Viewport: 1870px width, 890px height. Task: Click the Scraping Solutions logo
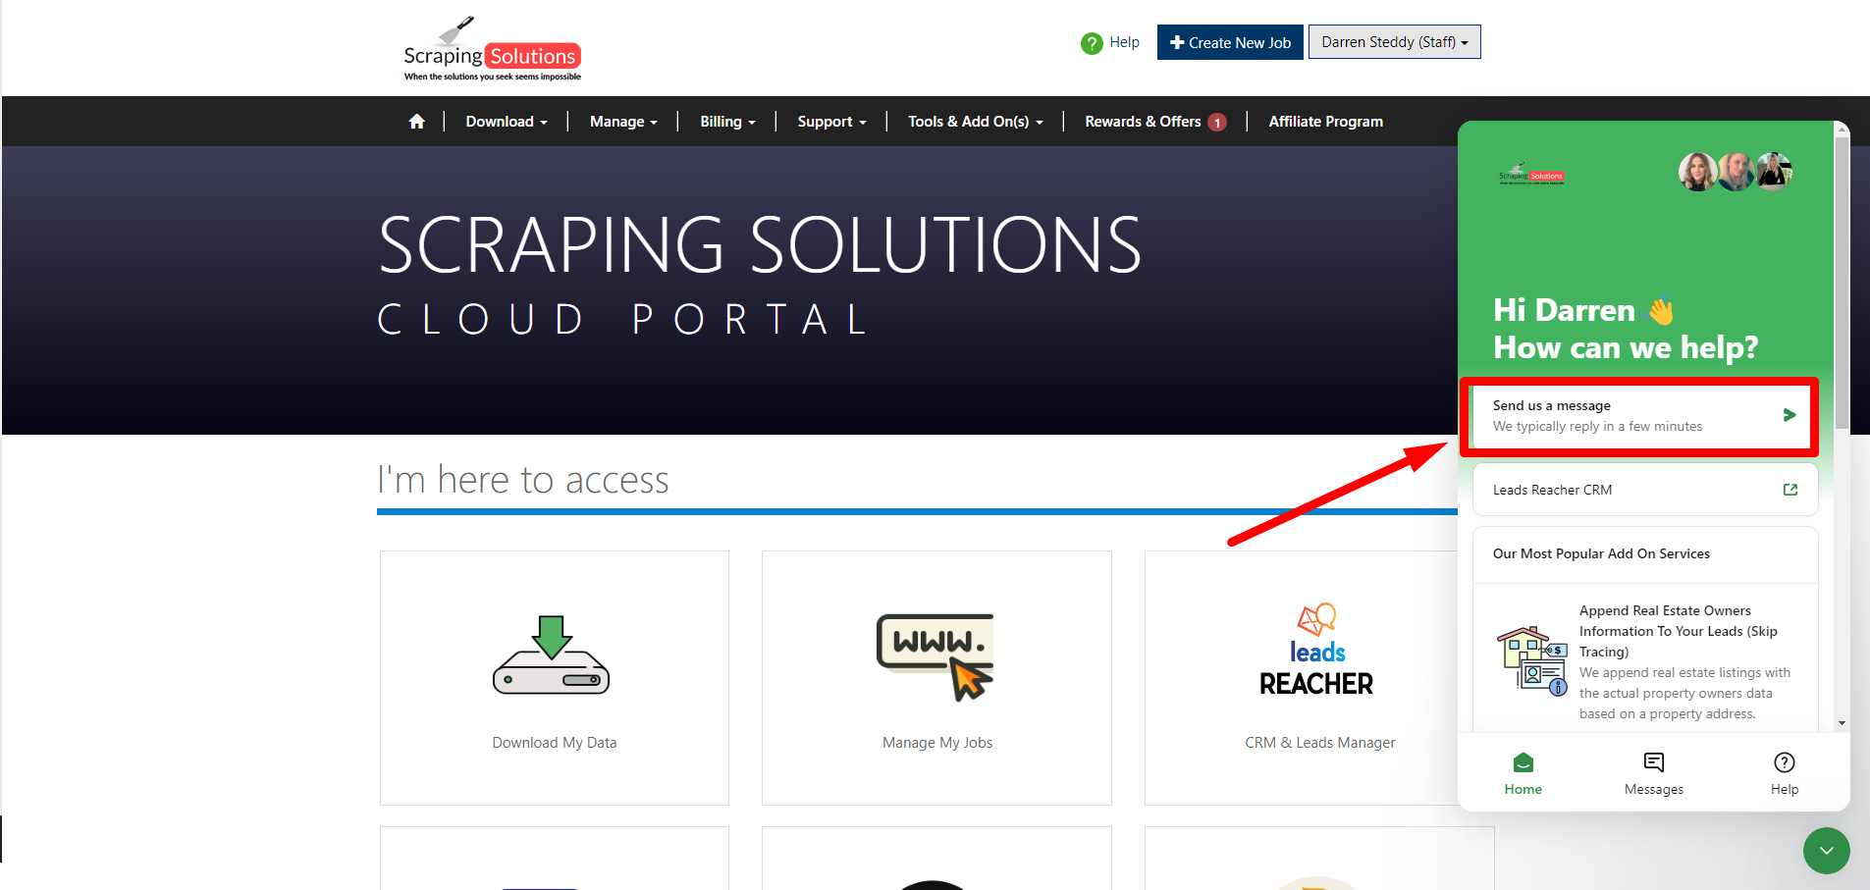click(x=492, y=49)
